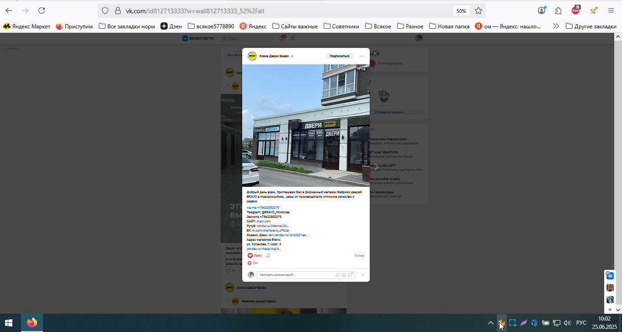Open the dveri.com site link
This screenshot has height=332, width=622.
click(264, 221)
